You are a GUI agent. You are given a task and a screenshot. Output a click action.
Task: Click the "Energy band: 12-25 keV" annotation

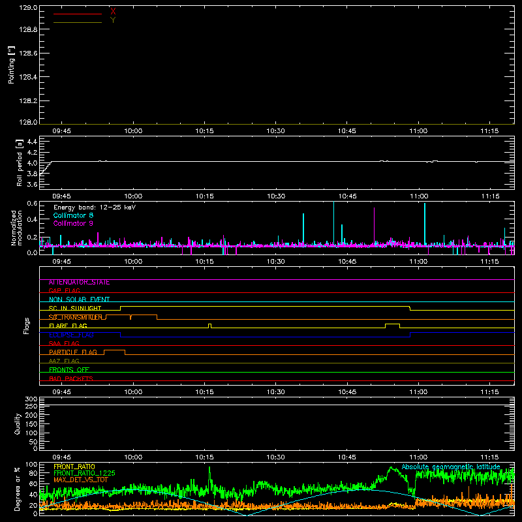coord(95,207)
